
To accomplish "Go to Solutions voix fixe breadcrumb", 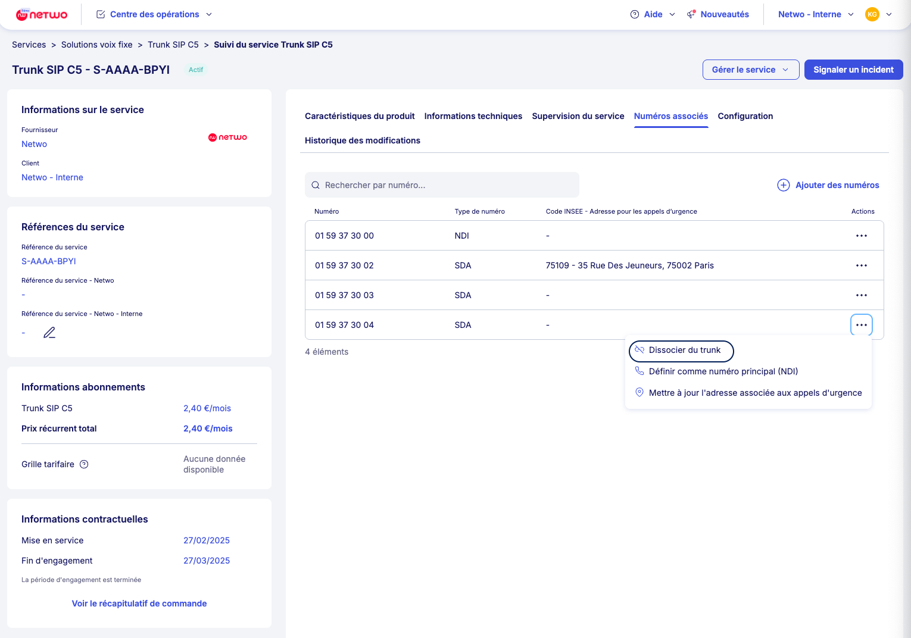I will click(x=97, y=45).
